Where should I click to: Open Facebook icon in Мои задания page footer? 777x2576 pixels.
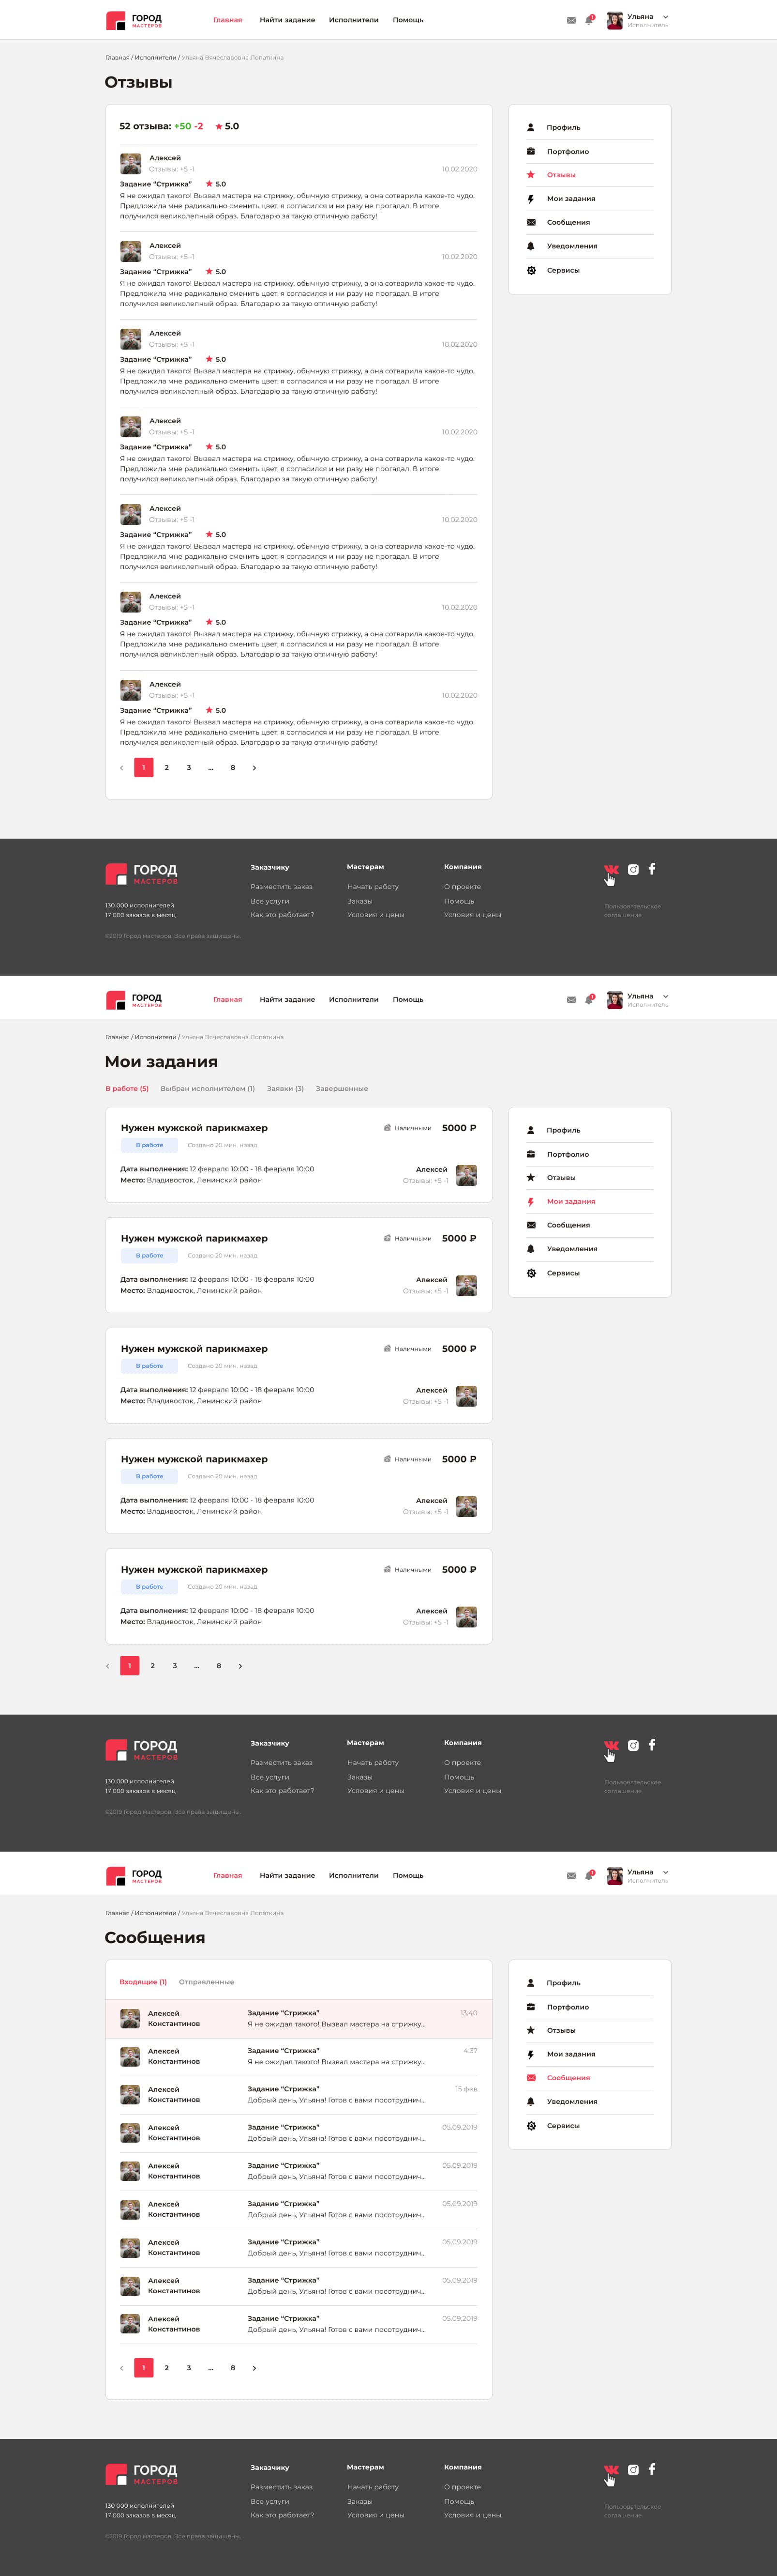tap(652, 1745)
